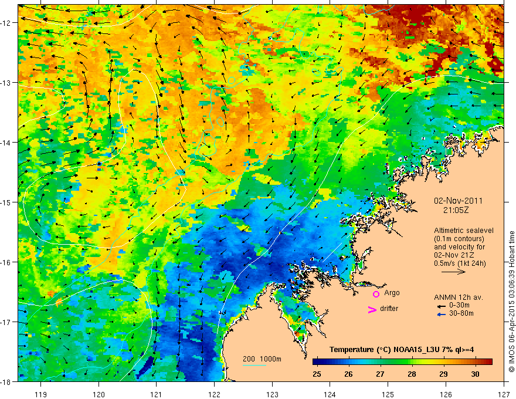Click the 26 value on temperature scale

[348, 374]
